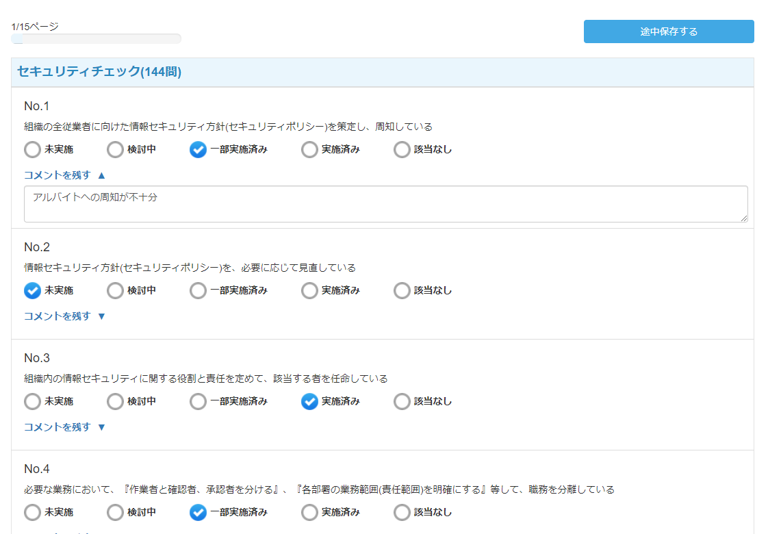Select 検討中 for question No.4
This screenshot has width=768, height=534.
[115, 512]
